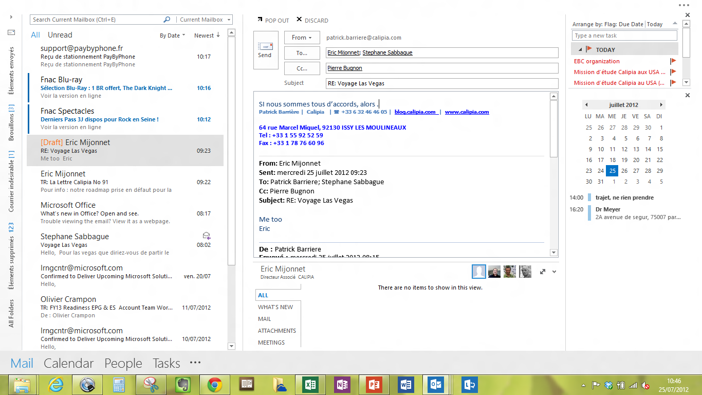Click the first contact photo in People pane
The image size is (702, 395).
pos(478,272)
